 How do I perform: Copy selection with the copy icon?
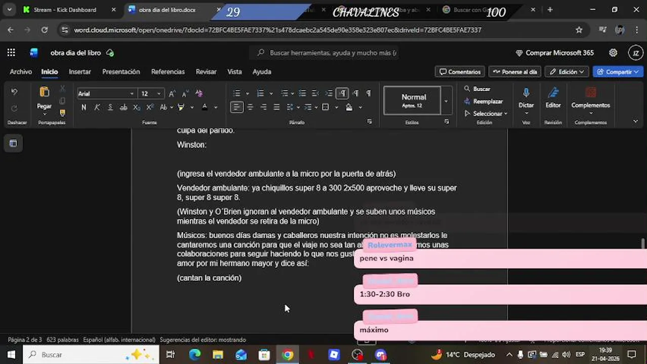62,101
